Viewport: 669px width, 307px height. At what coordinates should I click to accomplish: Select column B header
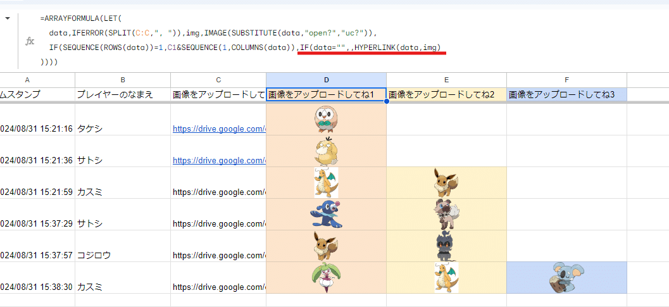[123, 80]
